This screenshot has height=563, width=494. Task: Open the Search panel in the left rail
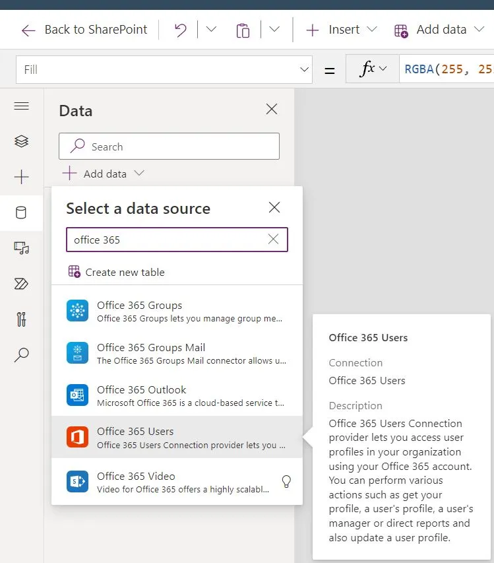22,354
